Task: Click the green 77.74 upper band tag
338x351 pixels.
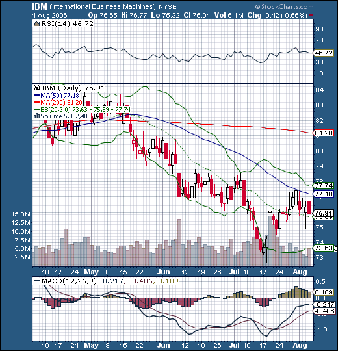Action: point(324,185)
